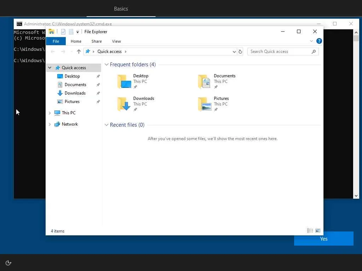Image resolution: width=362 pixels, height=271 pixels.
Task: Click the Properties quick access toolbar icon
Action: pos(63,32)
